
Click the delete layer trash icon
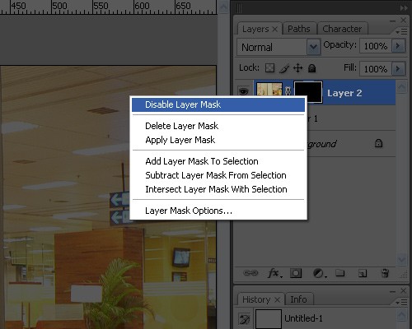(x=385, y=273)
